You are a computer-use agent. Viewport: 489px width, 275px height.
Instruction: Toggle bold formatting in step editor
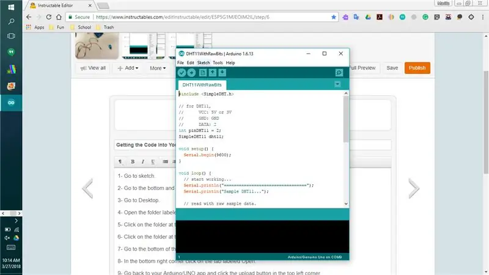click(x=133, y=161)
